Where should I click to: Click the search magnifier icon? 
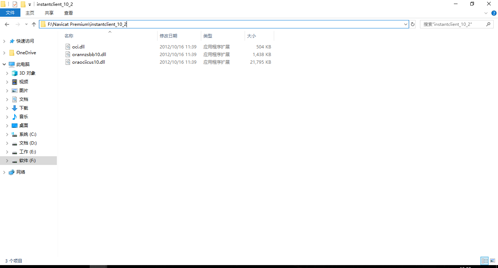coord(489,24)
